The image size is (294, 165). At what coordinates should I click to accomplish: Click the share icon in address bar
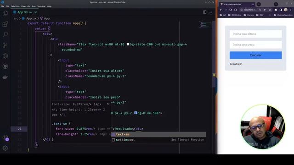pos(265,10)
